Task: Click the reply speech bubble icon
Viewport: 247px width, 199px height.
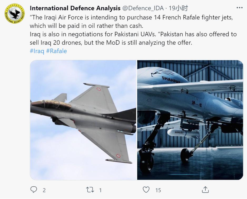Action: (x=34, y=190)
